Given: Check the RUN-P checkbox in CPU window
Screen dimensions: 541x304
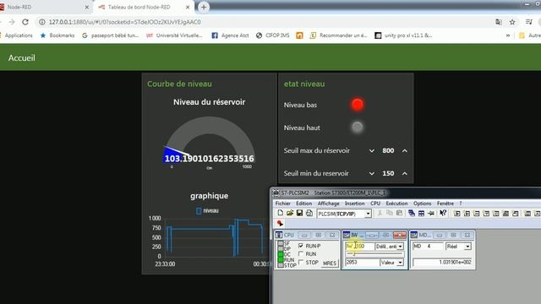Looking at the screenshot, I should (x=301, y=246).
